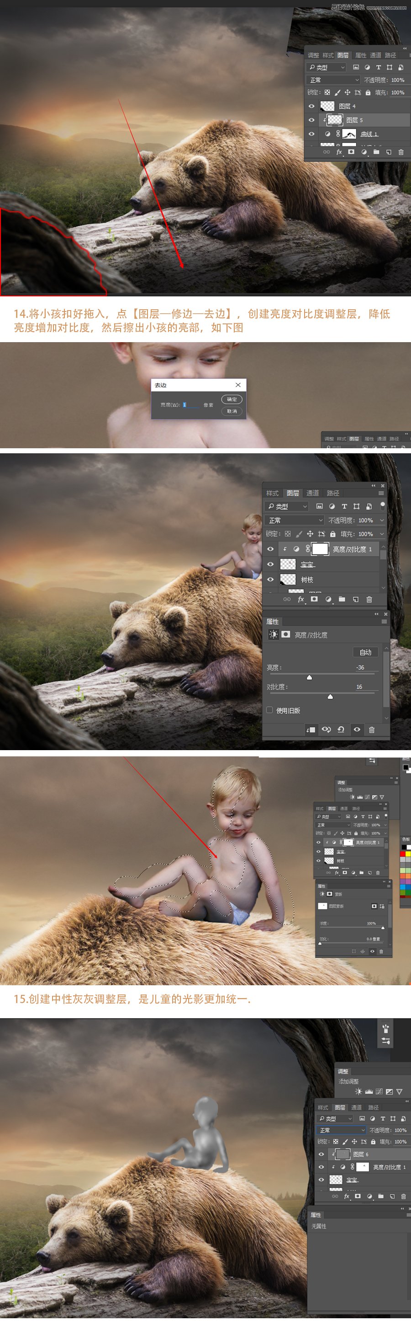This screenshot has width=411, height=1321.
Task: Open 类型 filter dropdown in 图层 6 panel
Action: click(x=335, y=1118)
